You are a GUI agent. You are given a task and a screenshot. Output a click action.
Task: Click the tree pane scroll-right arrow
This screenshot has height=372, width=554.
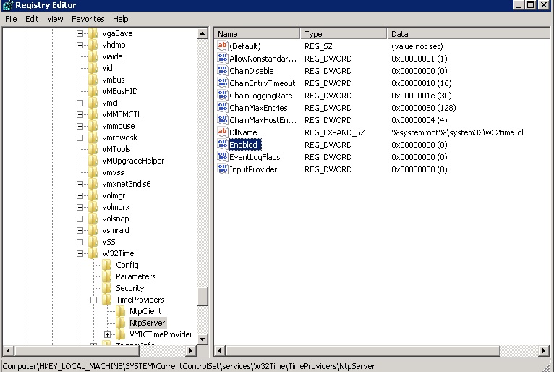point(191,351)
